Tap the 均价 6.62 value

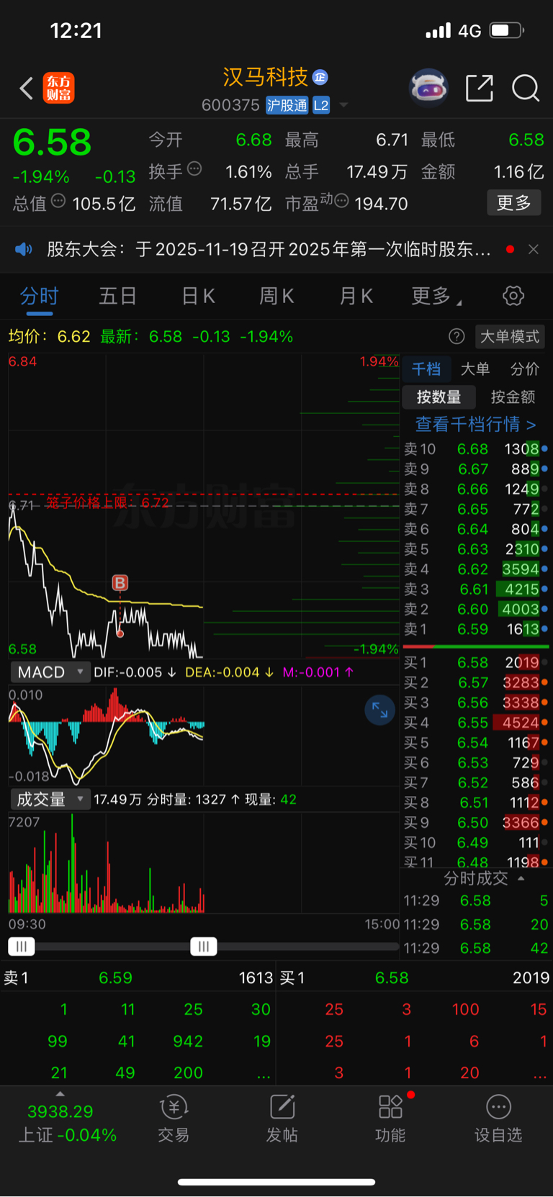coord(73,336)
